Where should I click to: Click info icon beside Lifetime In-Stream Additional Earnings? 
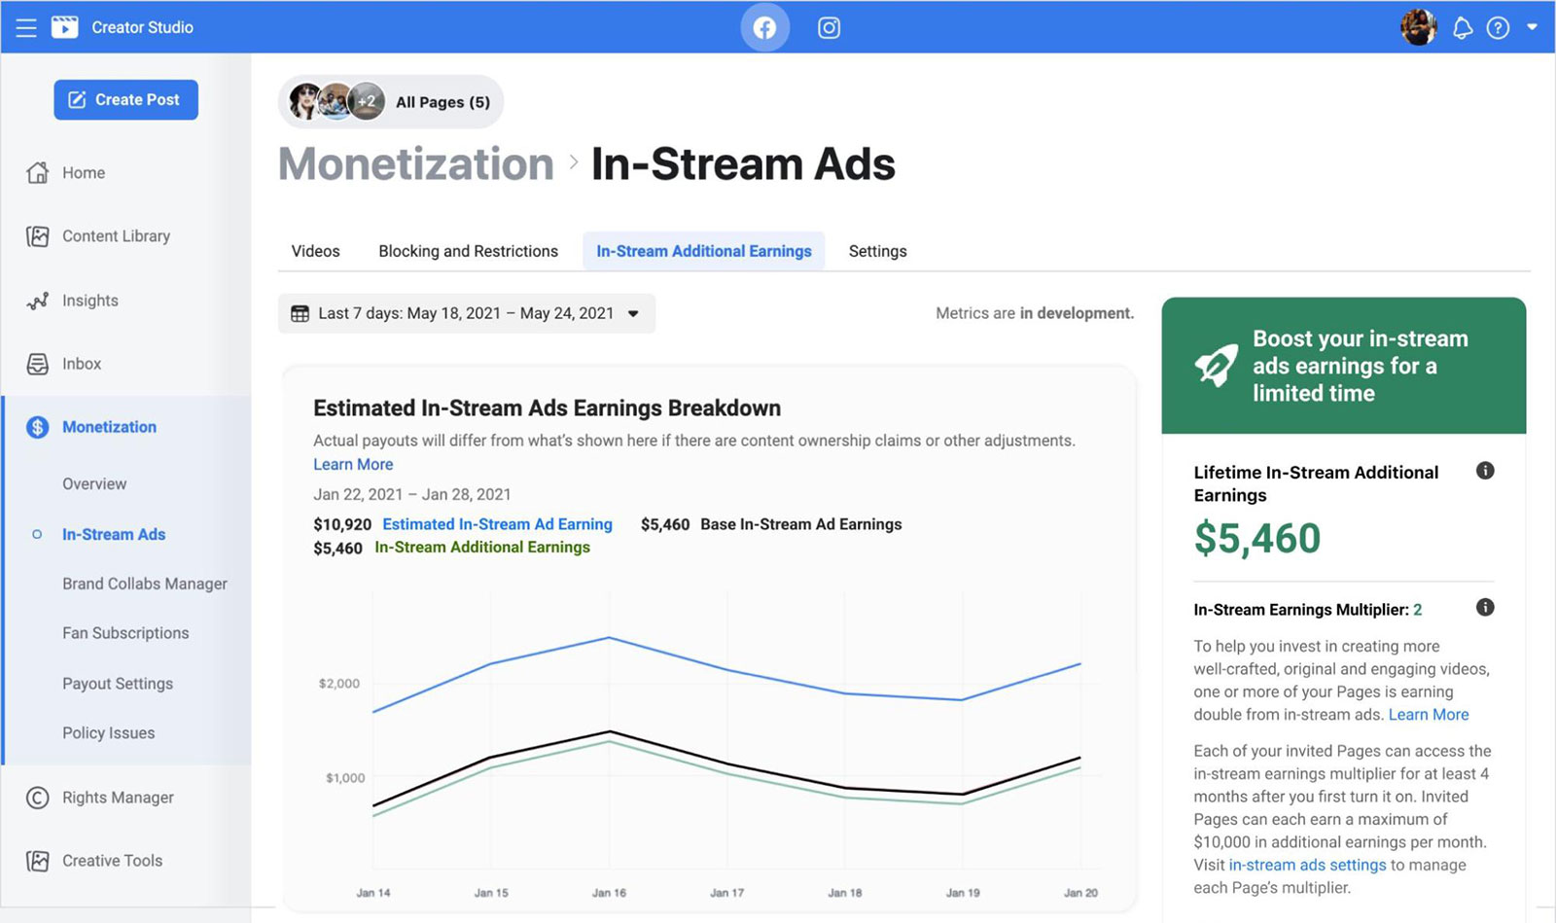click(1484, 471)
